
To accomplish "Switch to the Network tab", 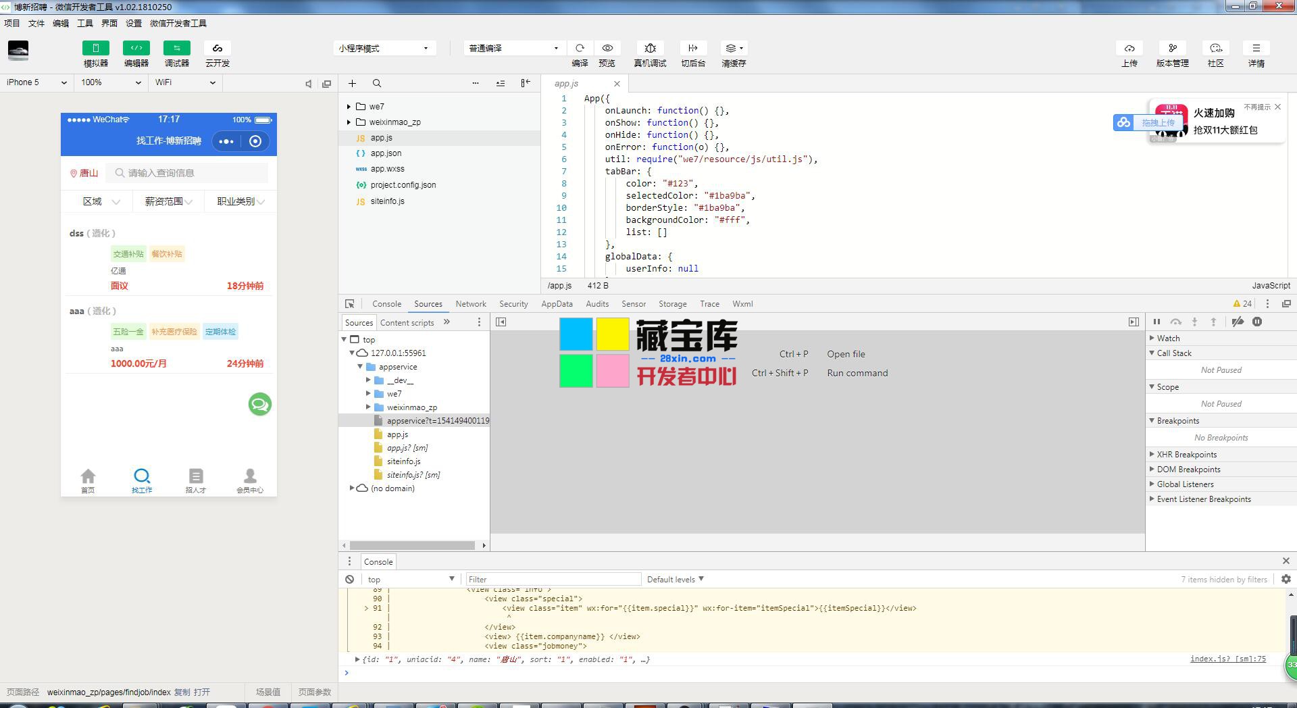I will (470, 304).
